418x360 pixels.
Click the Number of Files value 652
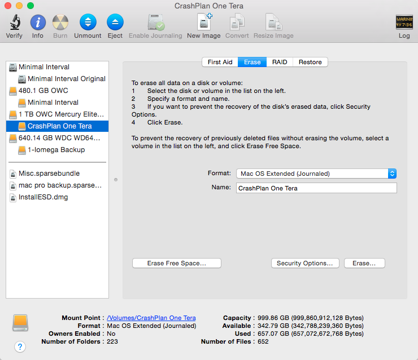point(263,341)
